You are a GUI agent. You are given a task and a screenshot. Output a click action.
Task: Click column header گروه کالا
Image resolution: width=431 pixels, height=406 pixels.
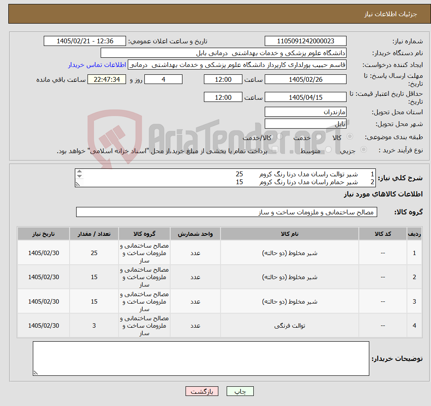[144, 234]
